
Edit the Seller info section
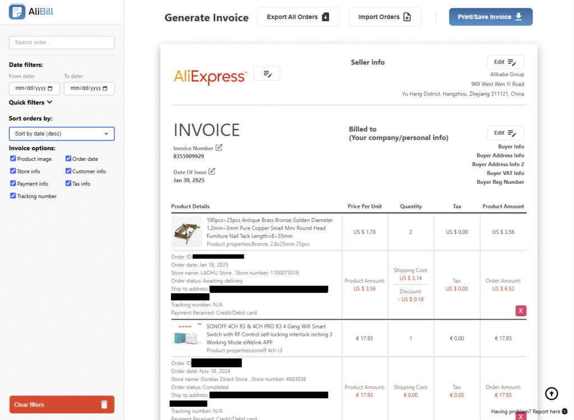point(505,62)
